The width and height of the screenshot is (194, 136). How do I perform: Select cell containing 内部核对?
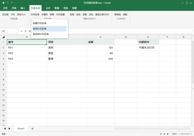pos(148,42)
